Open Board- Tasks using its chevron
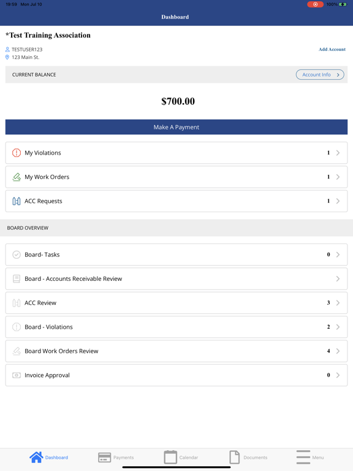Image resolution: width=353 pixels, height=471 pixels. [x=338, y=255]
